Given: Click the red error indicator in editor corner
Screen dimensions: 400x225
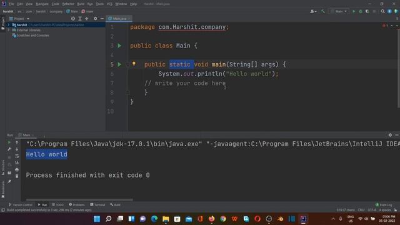Looking at the screenshot, I should pos(385,26).
